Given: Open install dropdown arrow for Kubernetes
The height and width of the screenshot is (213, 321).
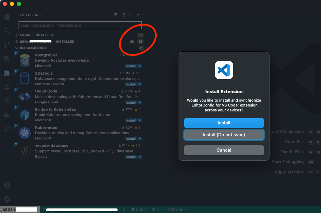Looking at the screenshot, I should click(140, 138).
